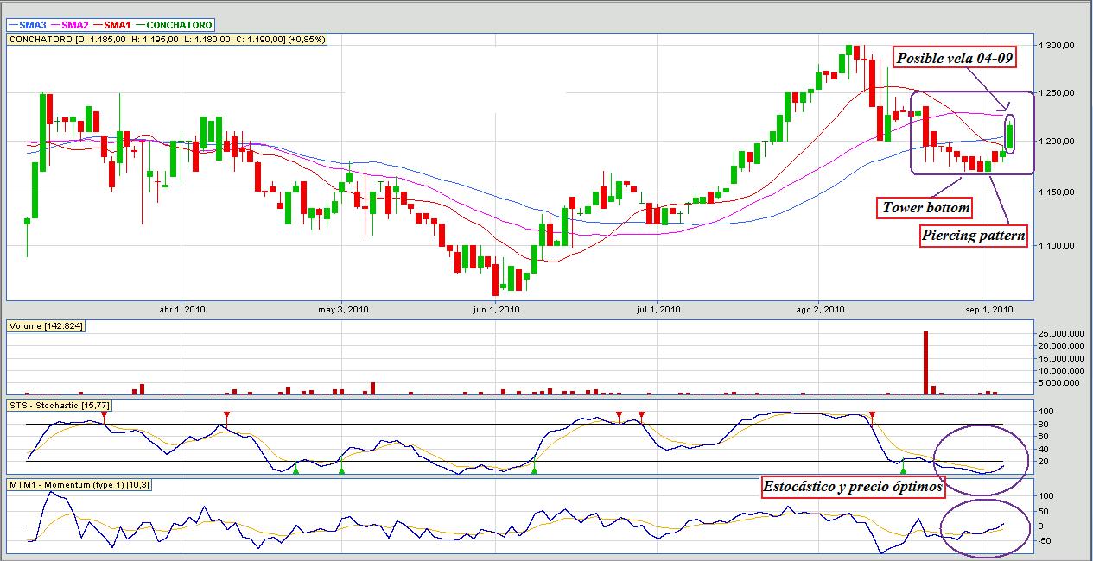Click the green stochastic triangle below may 3
The image size is (1093, 561).
tap(341, 470)
